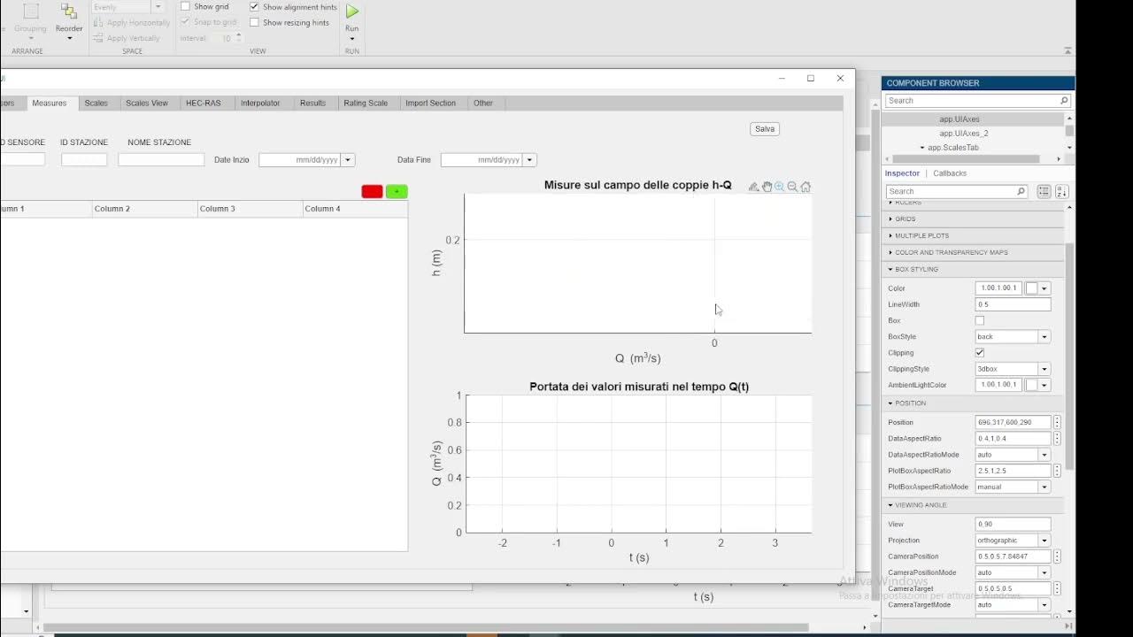Expand COLOR AND TRANSPARENCY MAPS section
The height and width of the screenshot is (637, 1133).
tap(950, 252)
